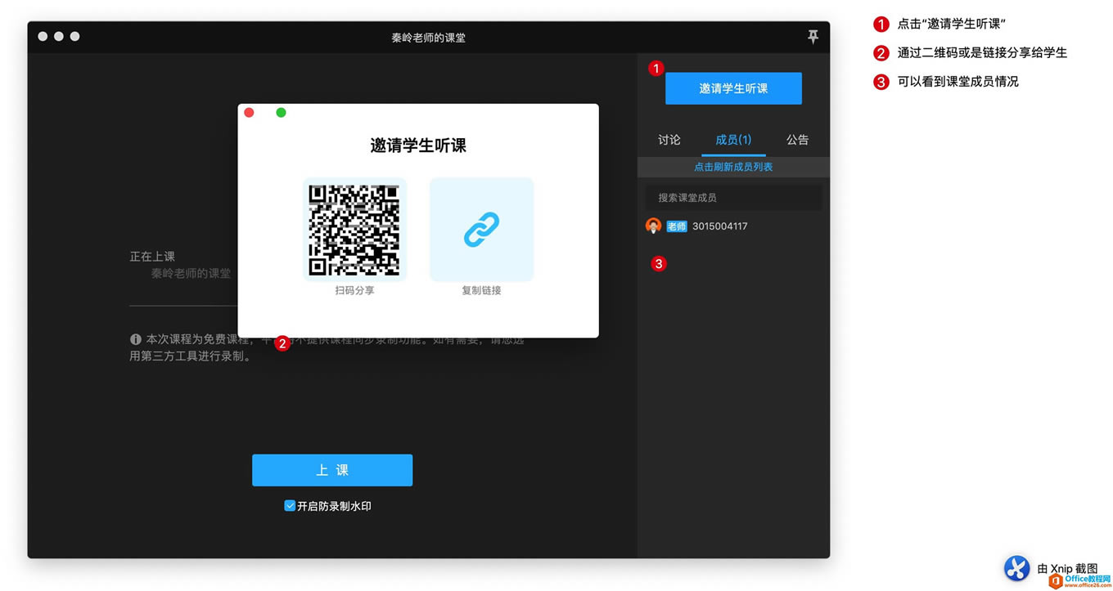
Task: Switch to the 讨论 tab
Action: 669,140
